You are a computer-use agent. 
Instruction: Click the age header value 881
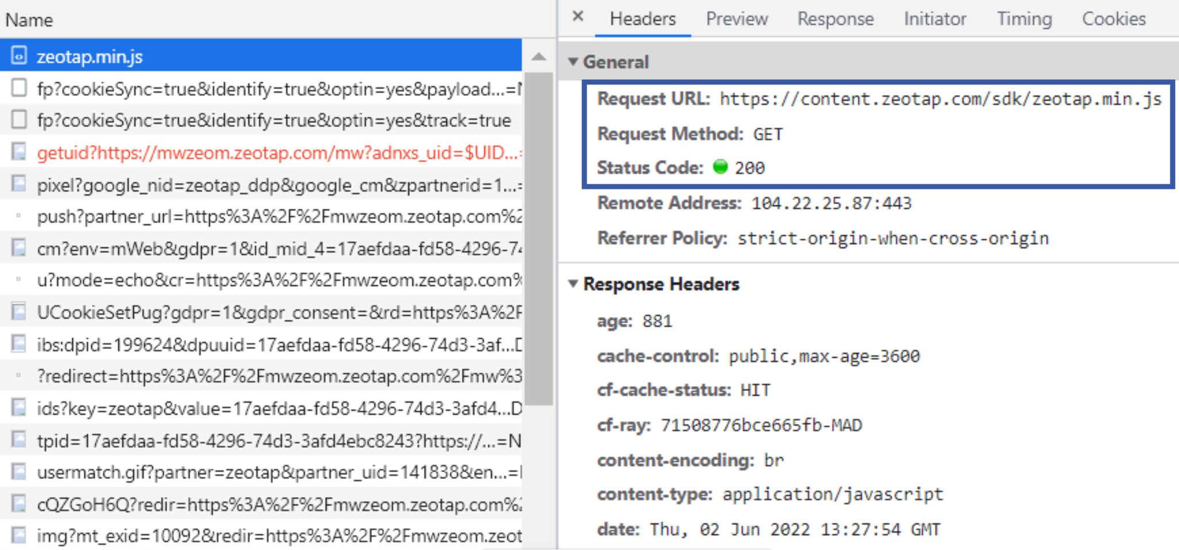coord(657,320)
